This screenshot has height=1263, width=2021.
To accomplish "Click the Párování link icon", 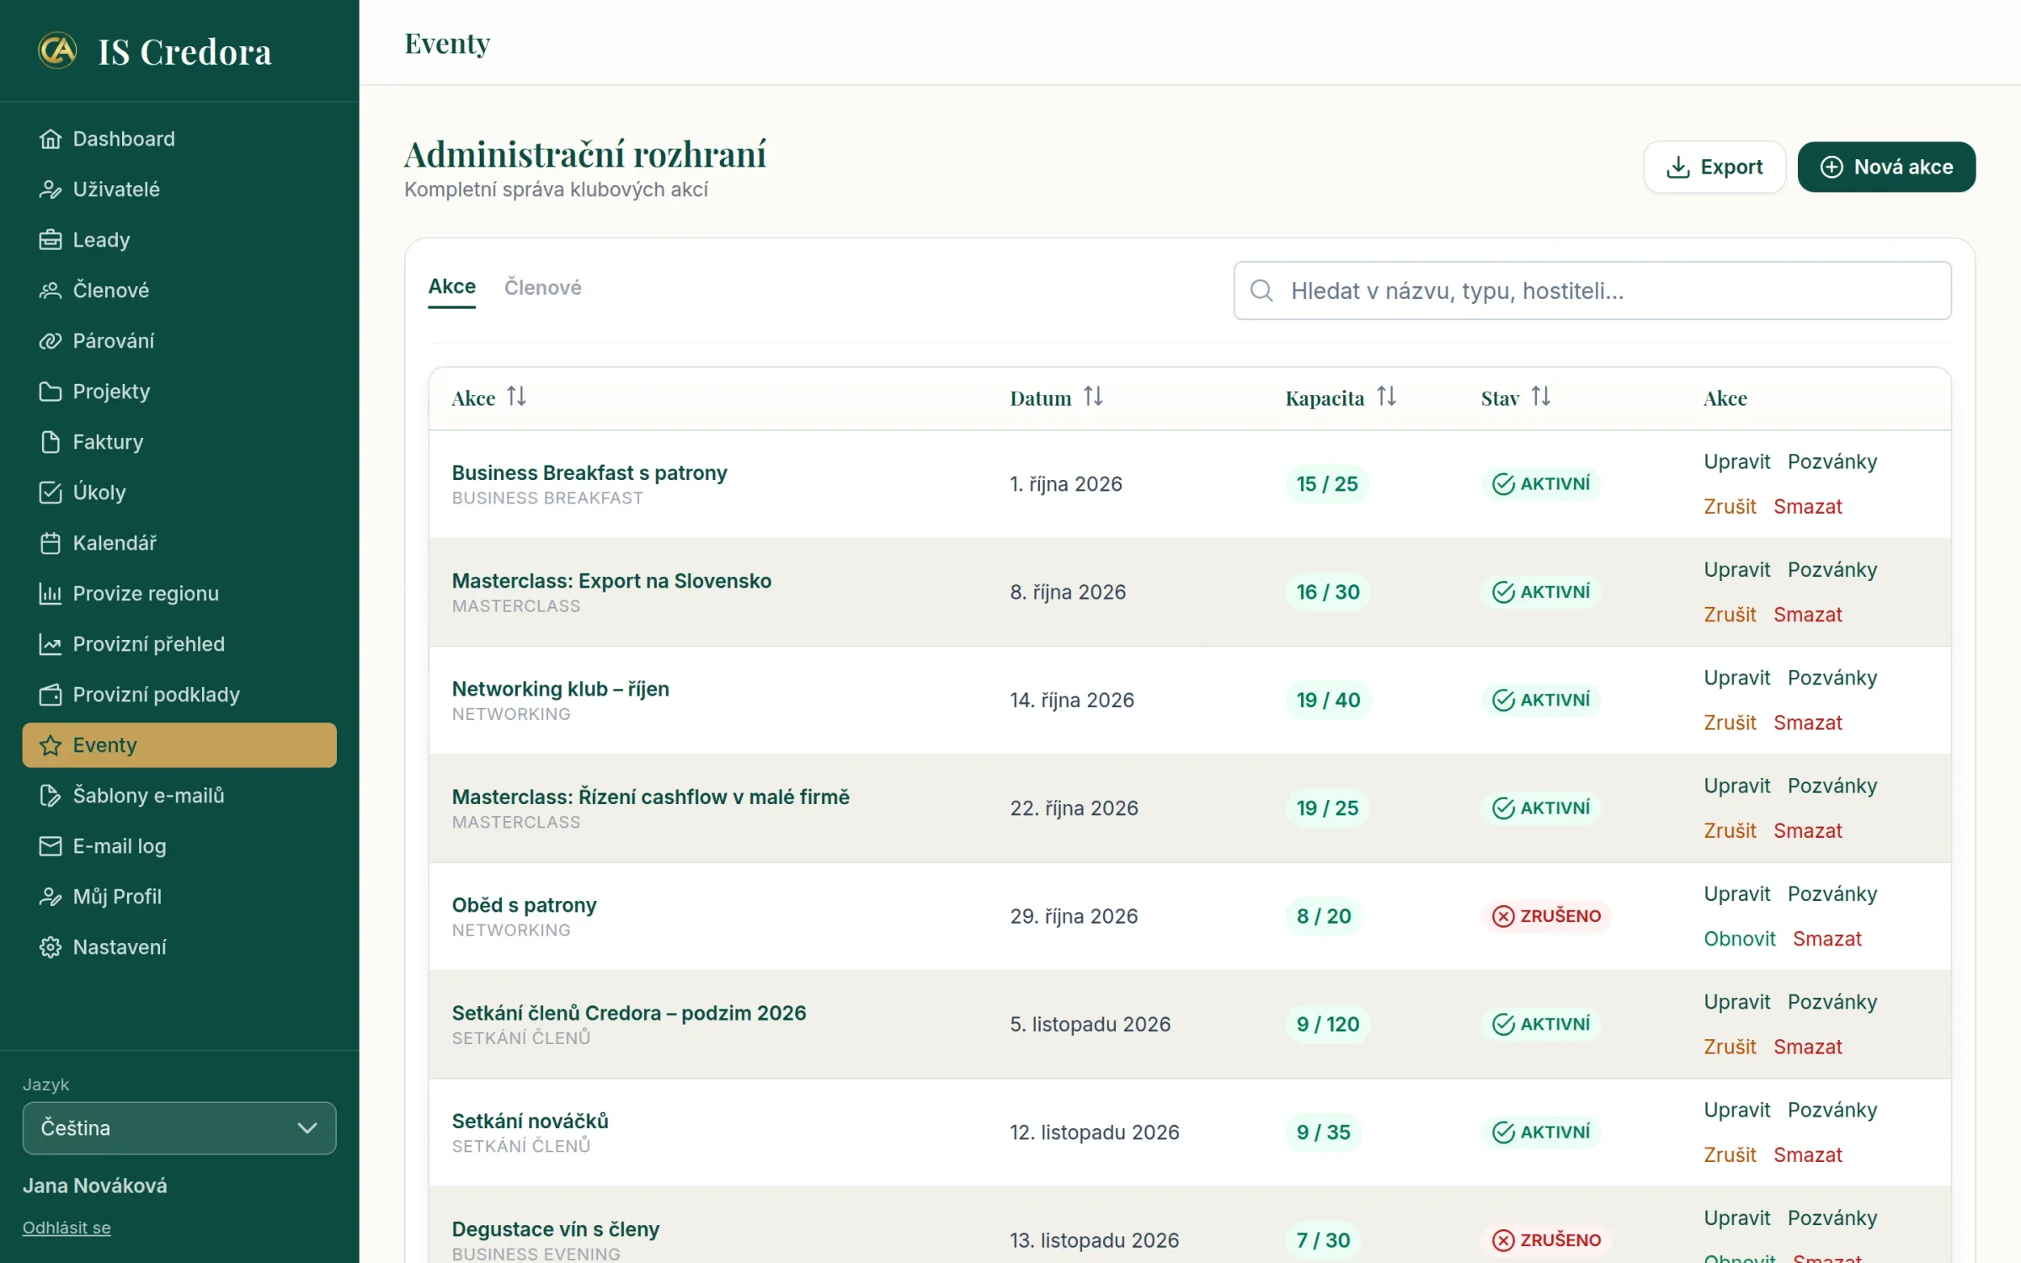I will [51, 341].
